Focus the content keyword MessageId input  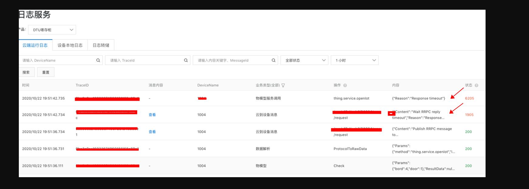pos(235,60)
